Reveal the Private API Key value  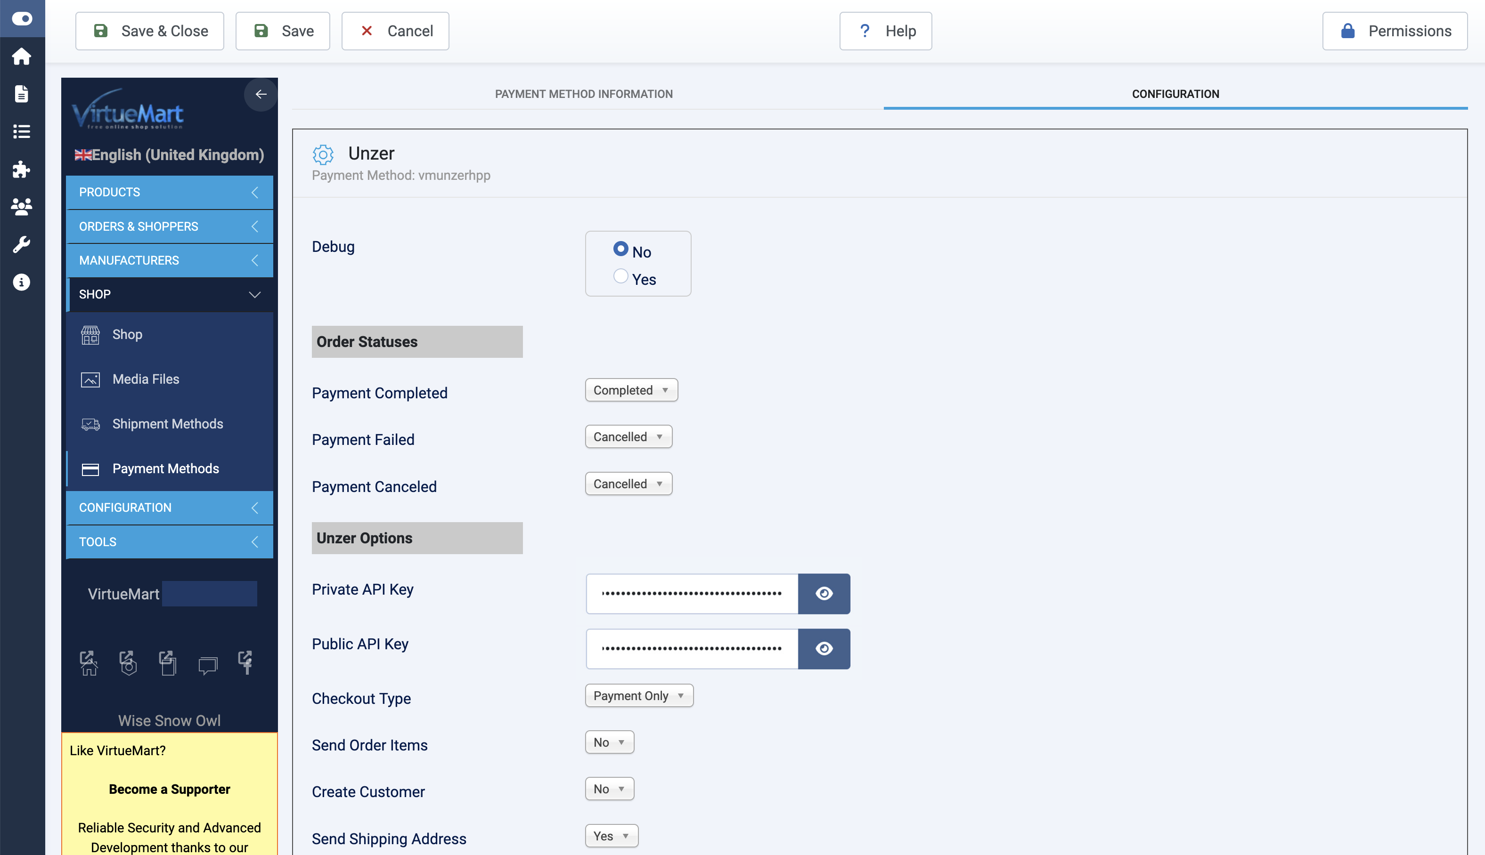(x=824, y=594)
